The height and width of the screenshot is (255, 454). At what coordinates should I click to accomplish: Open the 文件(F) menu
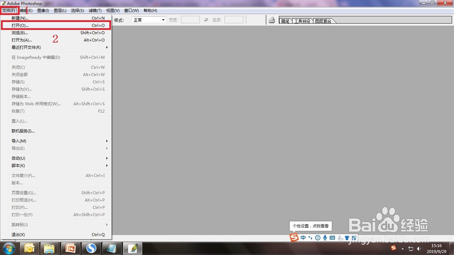pyautogui.click(x=9, y=11)
